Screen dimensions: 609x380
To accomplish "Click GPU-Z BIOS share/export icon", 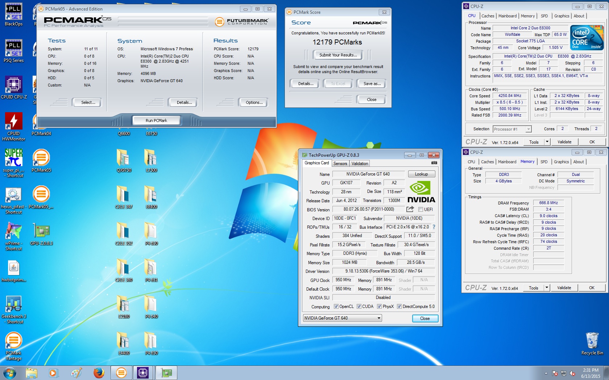I will 410,209.
